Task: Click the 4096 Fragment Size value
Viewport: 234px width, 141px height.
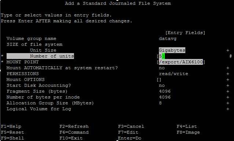Action: (165, 91)
